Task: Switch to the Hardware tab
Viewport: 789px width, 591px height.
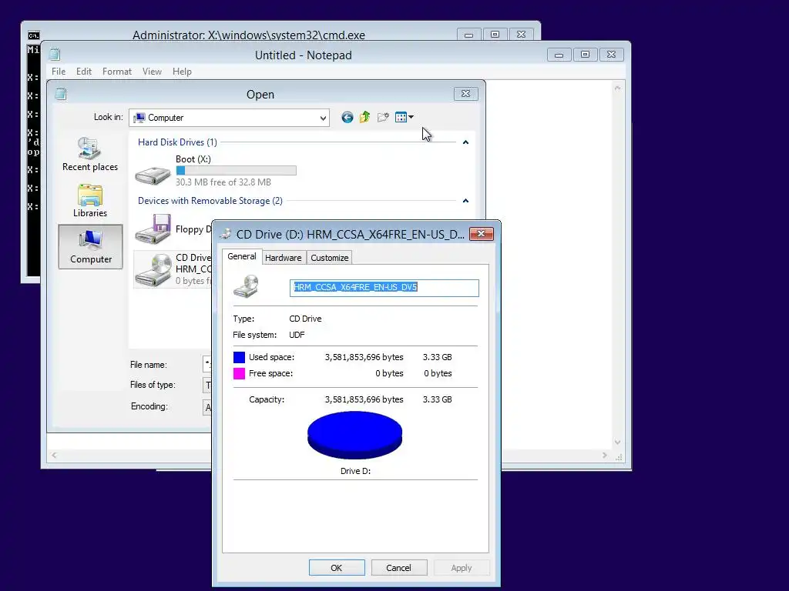Action: (284, 258)
